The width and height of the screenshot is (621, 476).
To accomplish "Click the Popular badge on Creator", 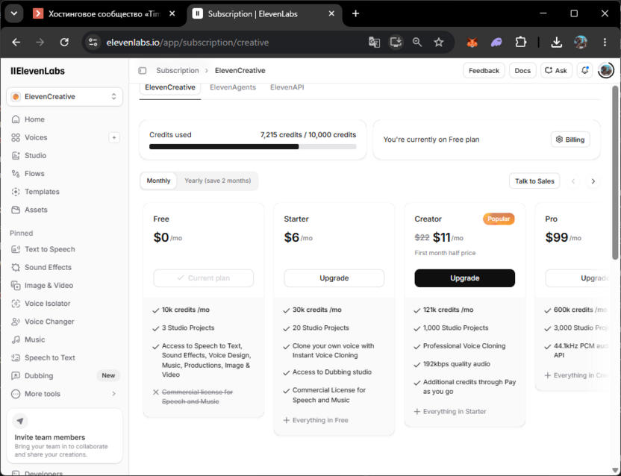I will pos(499,219).
